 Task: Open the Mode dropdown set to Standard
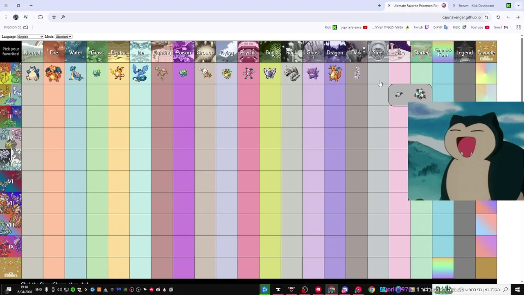[63, 36]
